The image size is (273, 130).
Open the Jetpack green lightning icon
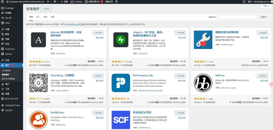click(121, 40)
